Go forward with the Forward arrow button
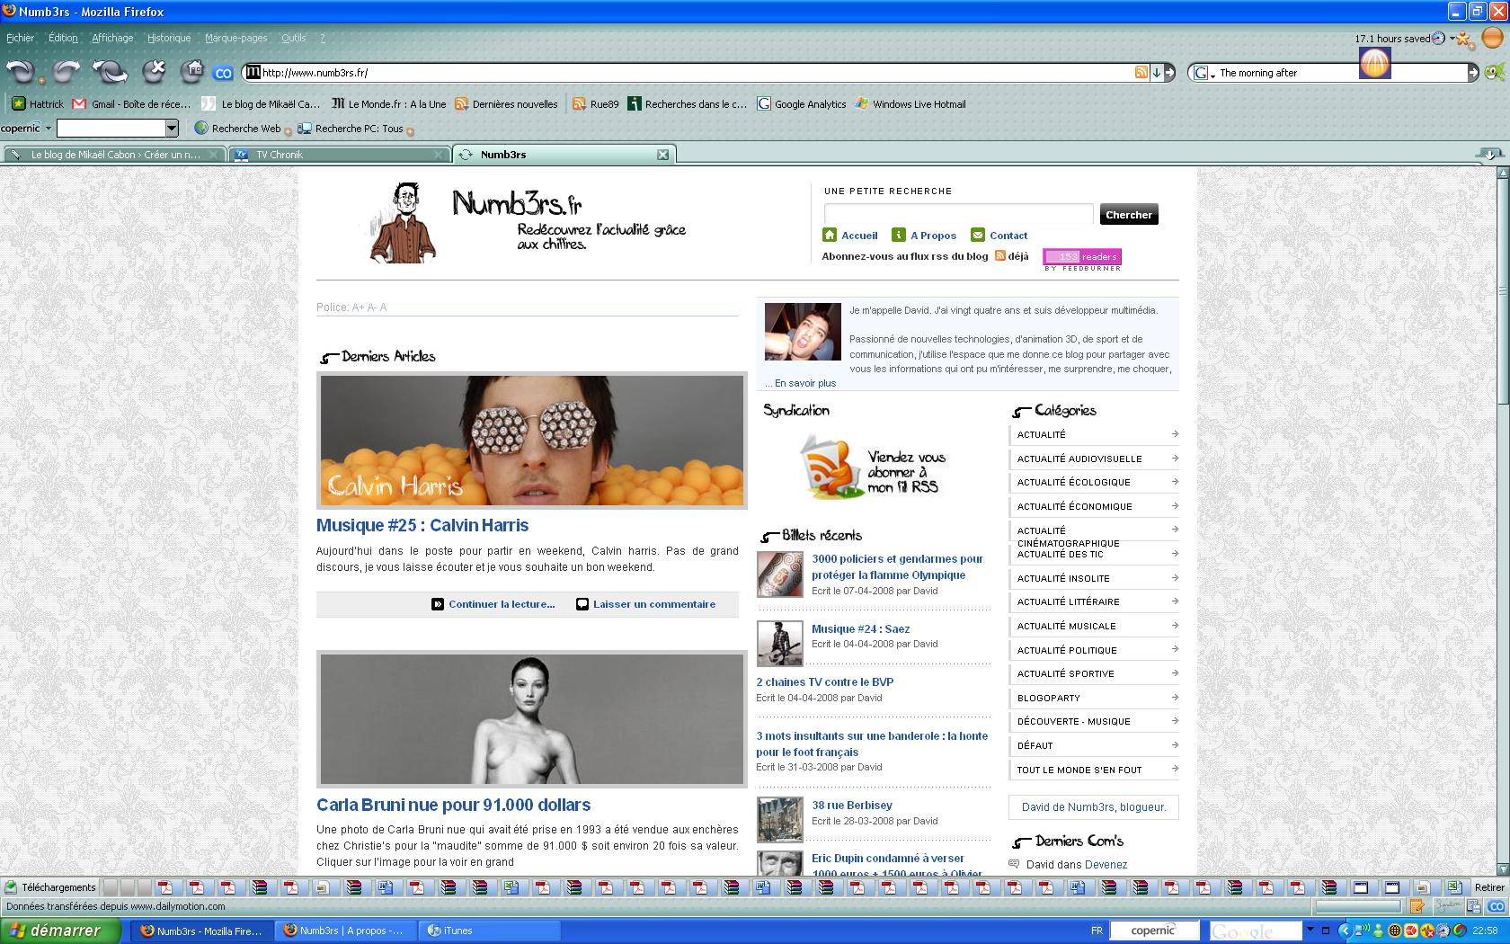 pos(66,72)
